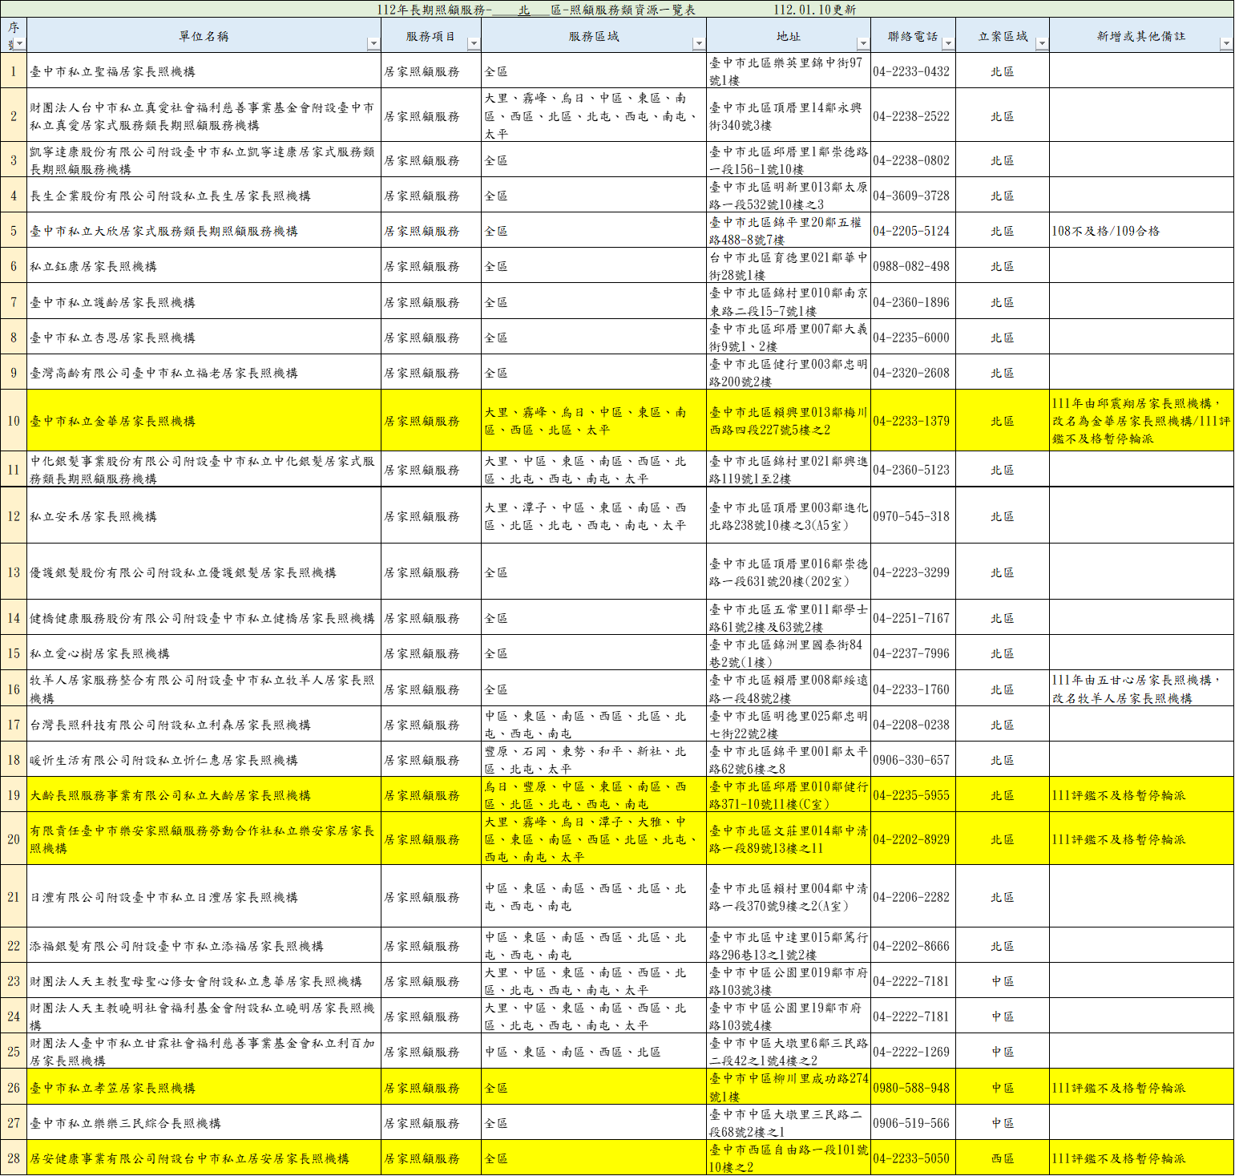Select phone number 04-2237-7996
The height and width of the screenshot is (1176, 1235).
click(913, 653)
